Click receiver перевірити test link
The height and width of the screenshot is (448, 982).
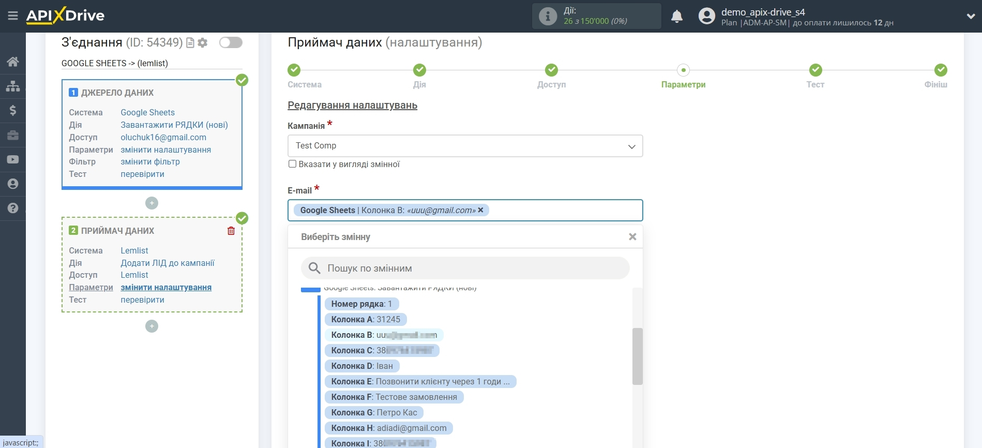tap(142, 300)
